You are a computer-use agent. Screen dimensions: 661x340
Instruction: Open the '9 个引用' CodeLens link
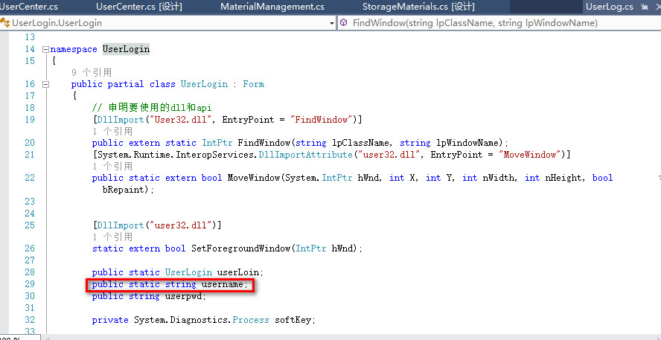[92, 72]
